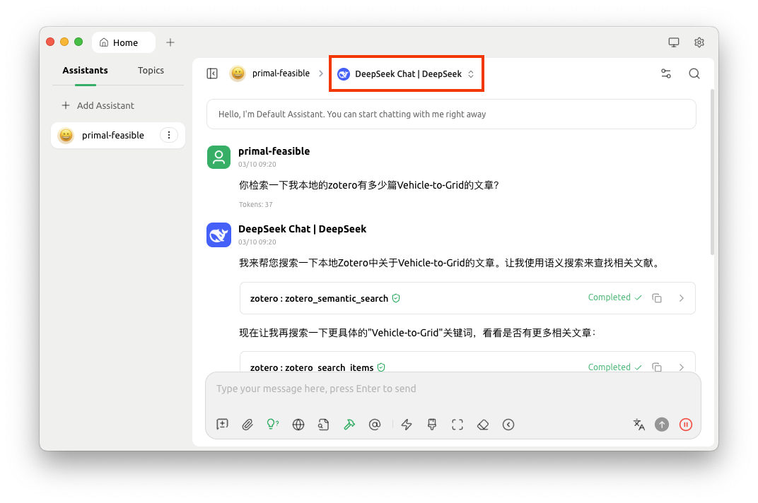Click Add Assistant button
The image size is (758, 503).
98,105
